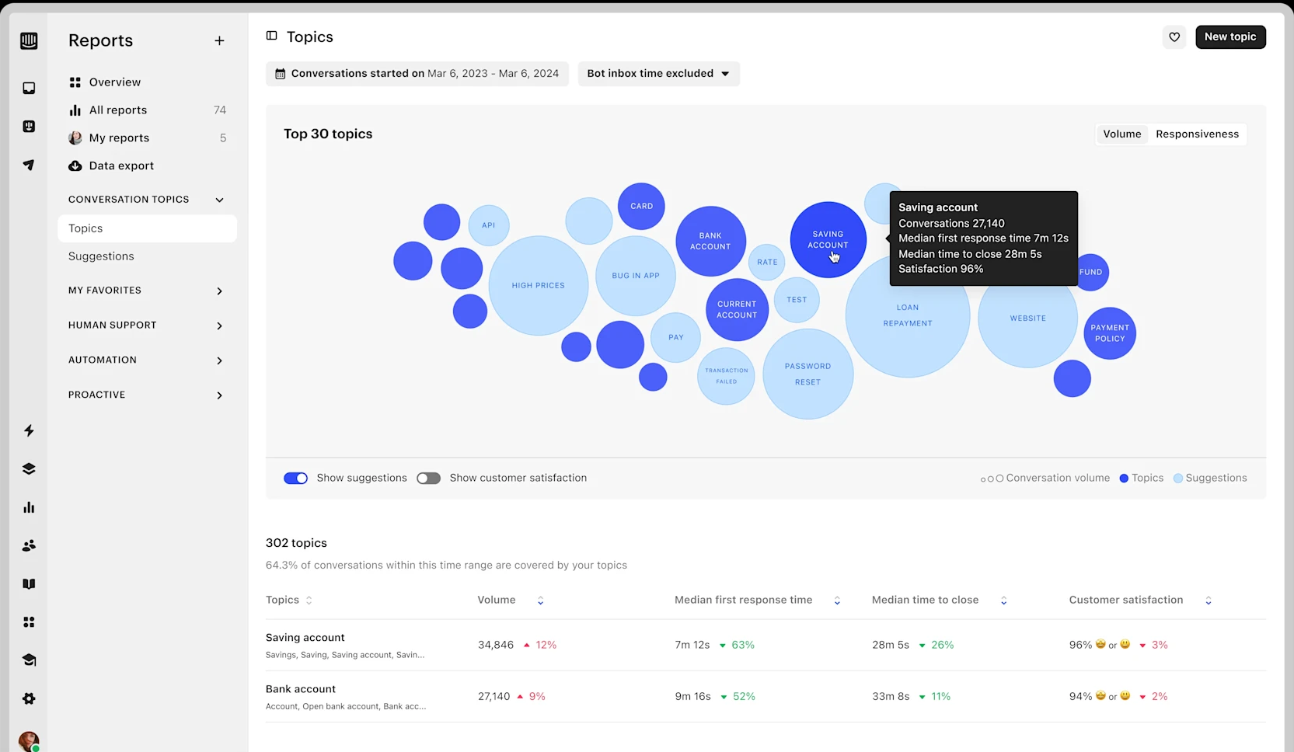Open Bot inbox time excluded dropdown
The image size is (1294, 752).
(x=658, y=74)
